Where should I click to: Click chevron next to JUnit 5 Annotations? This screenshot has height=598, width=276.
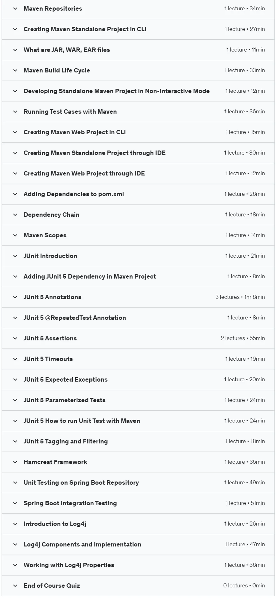point(15,297)
